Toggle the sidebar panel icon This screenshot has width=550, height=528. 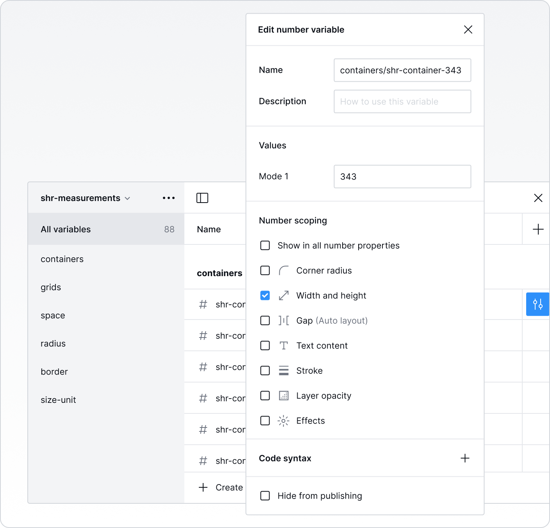pos(202,198)
